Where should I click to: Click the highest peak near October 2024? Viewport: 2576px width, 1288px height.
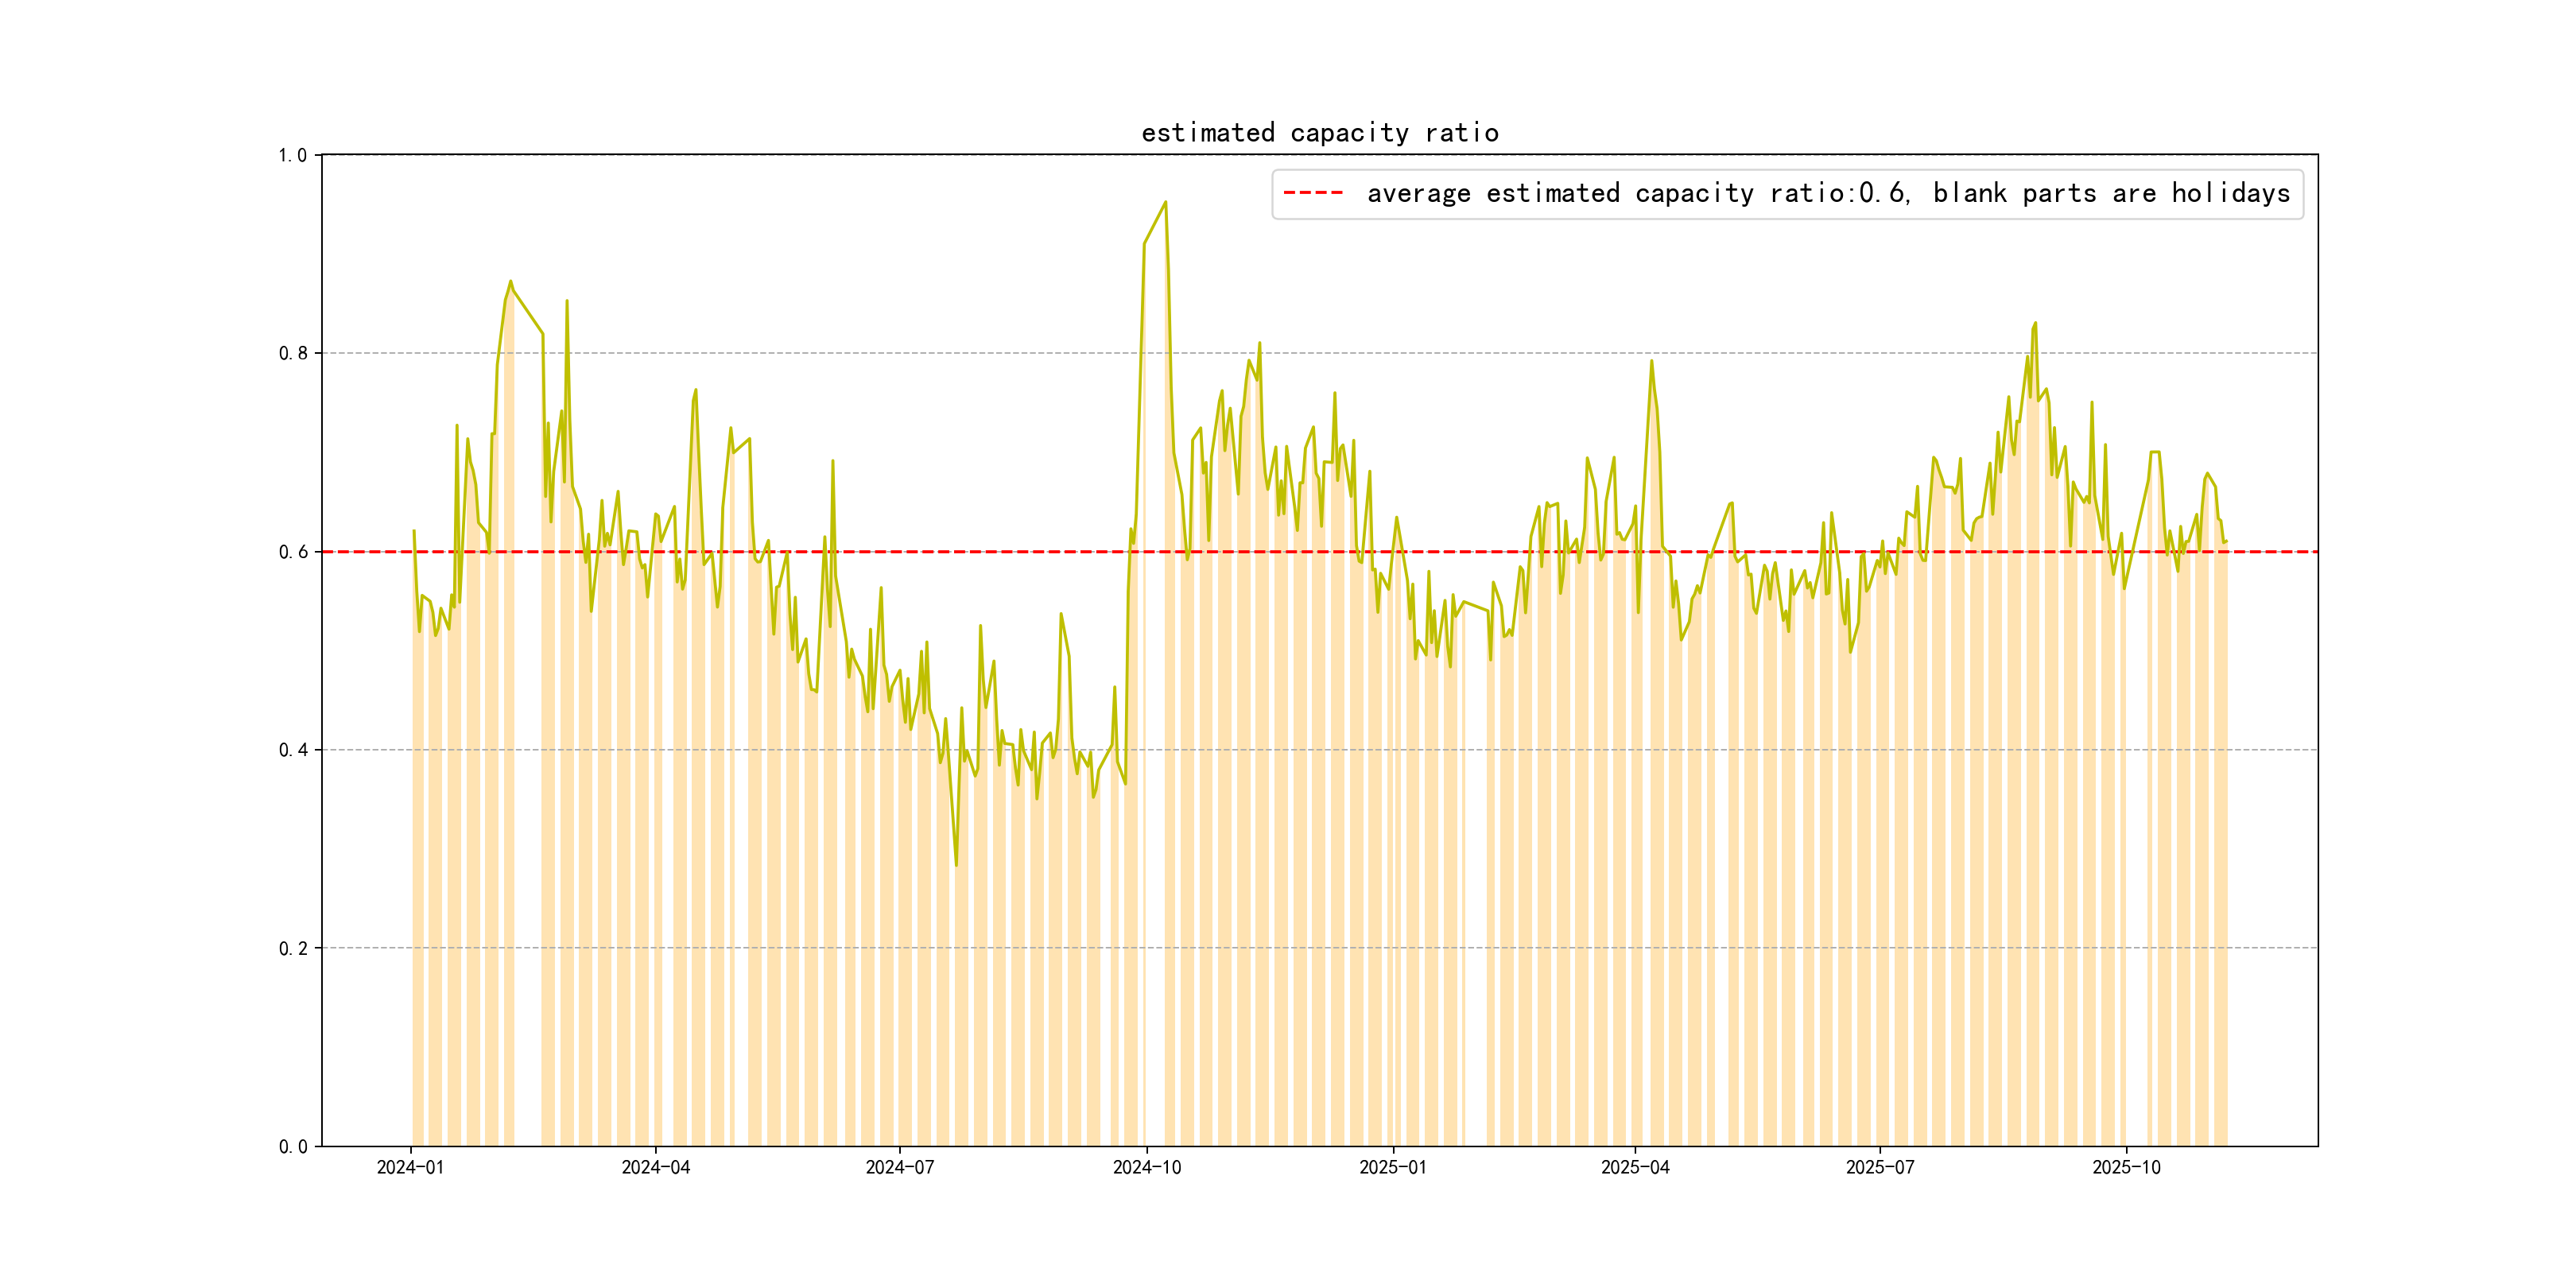(x=1165, y=202)
